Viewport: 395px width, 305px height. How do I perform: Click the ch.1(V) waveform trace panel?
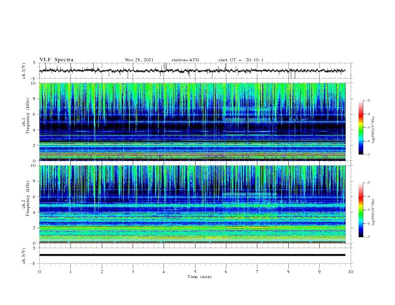point(196,71)
